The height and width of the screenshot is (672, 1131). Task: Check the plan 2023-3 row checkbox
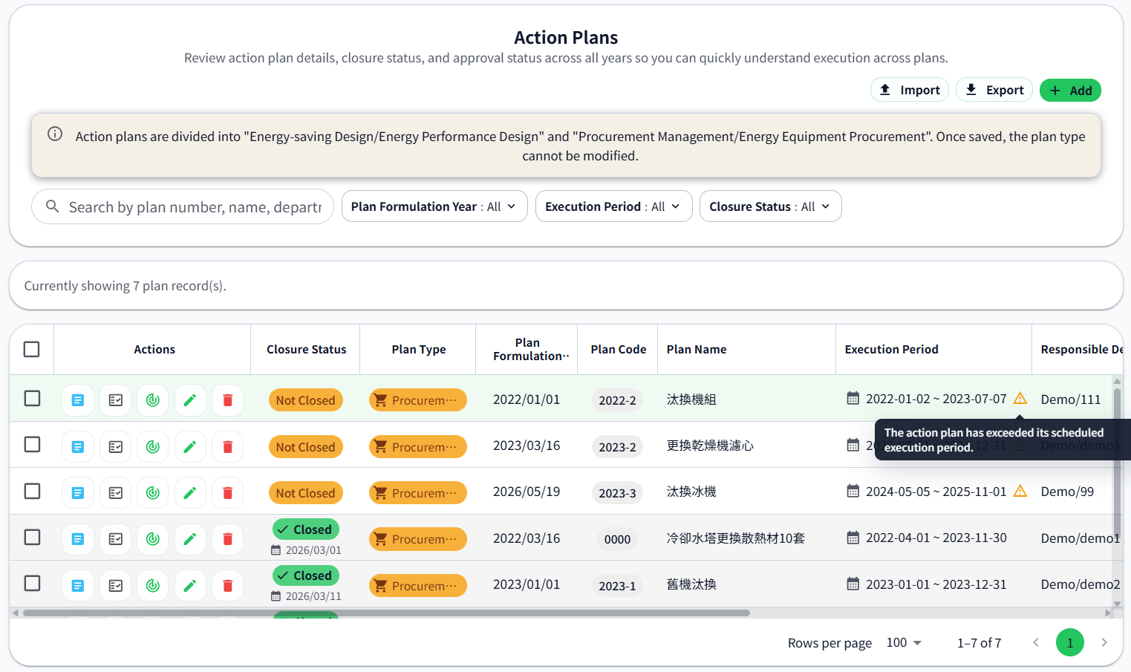point(32,491)
